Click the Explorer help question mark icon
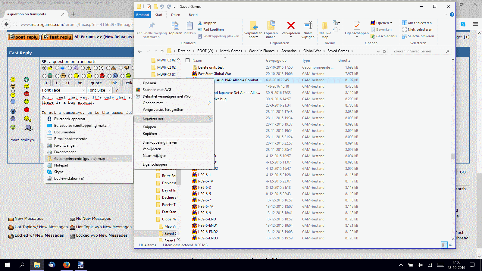 click(x=452, y=14)
